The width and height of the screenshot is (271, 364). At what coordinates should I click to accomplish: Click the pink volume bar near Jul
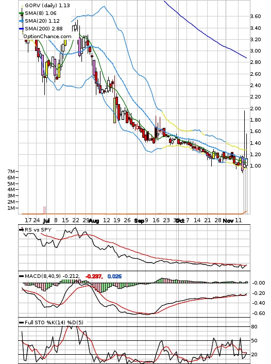(44, 210)
